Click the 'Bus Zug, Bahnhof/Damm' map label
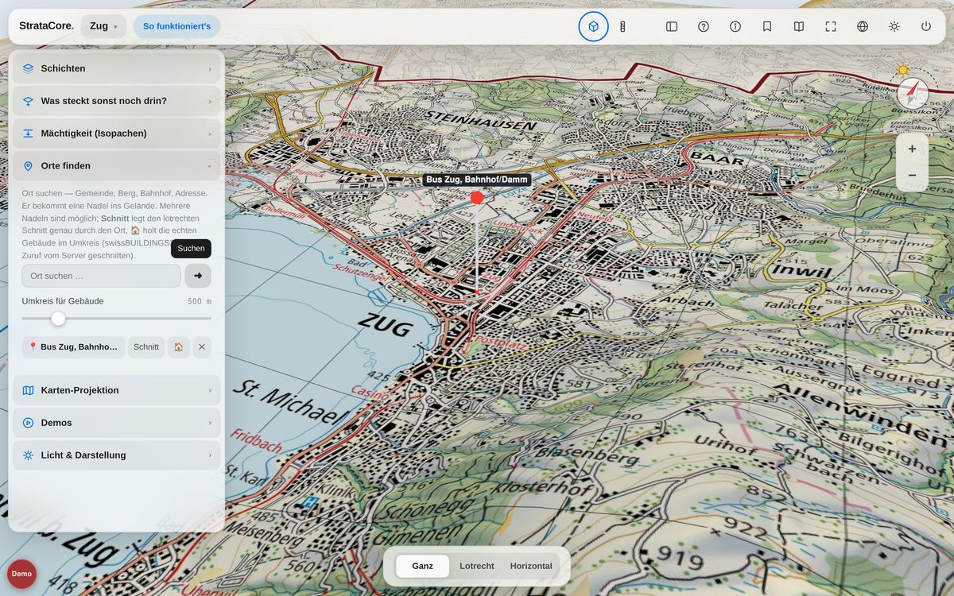Viewport: 954px width, 596px height. (477, 180)
